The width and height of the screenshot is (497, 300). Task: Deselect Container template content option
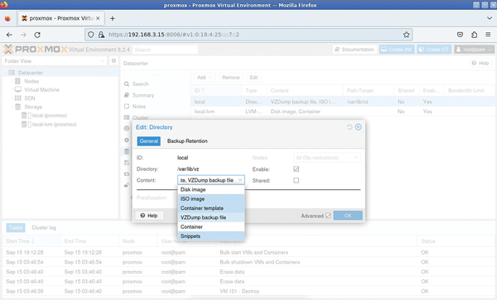(211, 208)
